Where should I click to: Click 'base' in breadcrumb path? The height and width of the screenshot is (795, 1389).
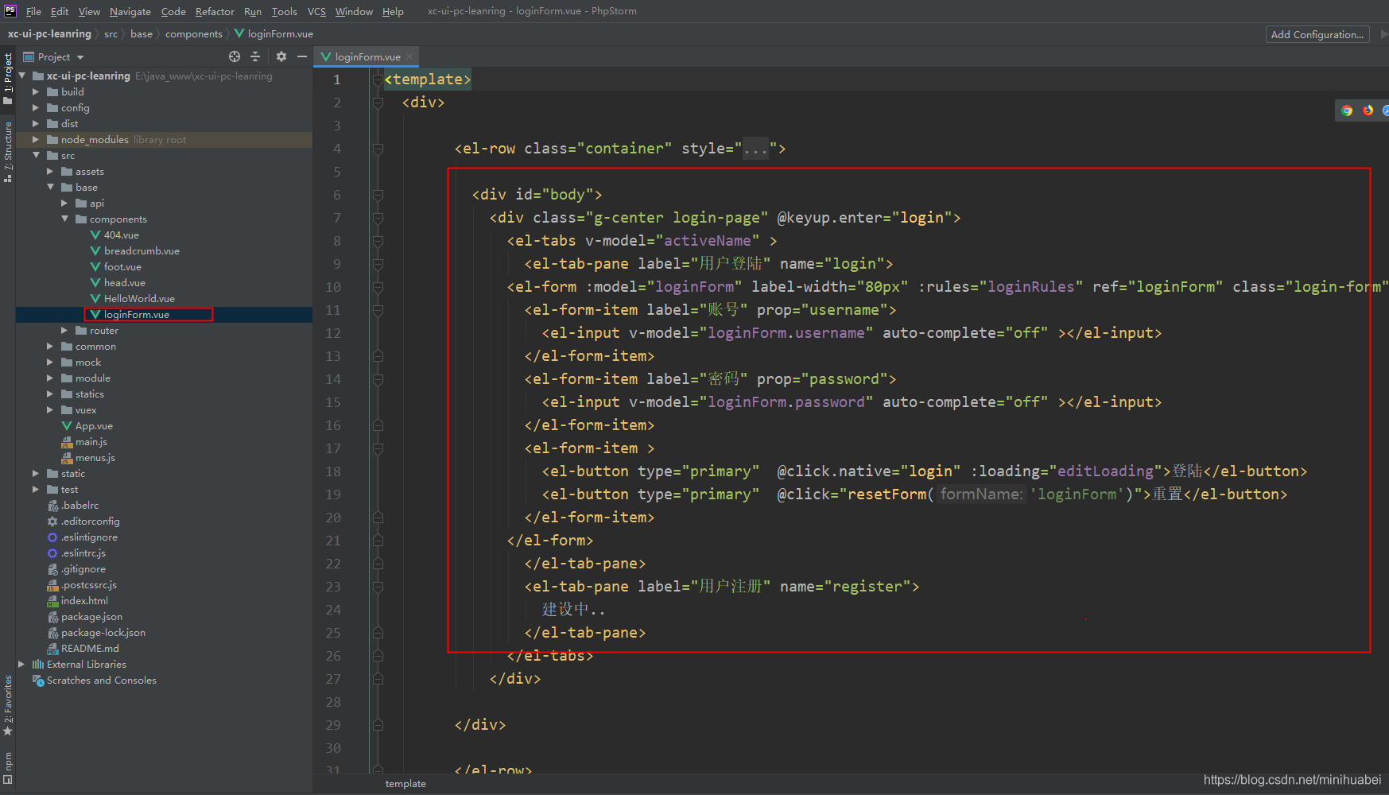point(142,34)
